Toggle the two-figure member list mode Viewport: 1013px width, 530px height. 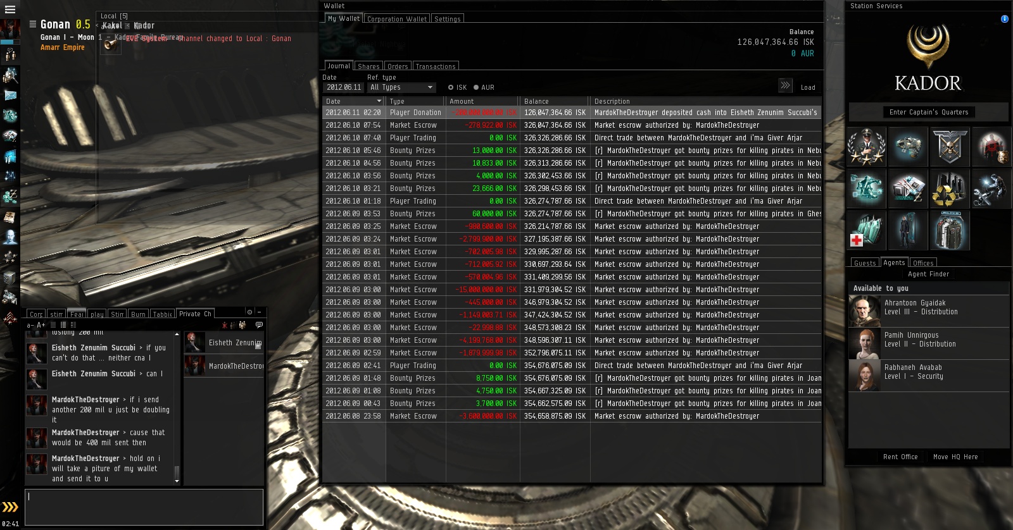coord(233,325)
